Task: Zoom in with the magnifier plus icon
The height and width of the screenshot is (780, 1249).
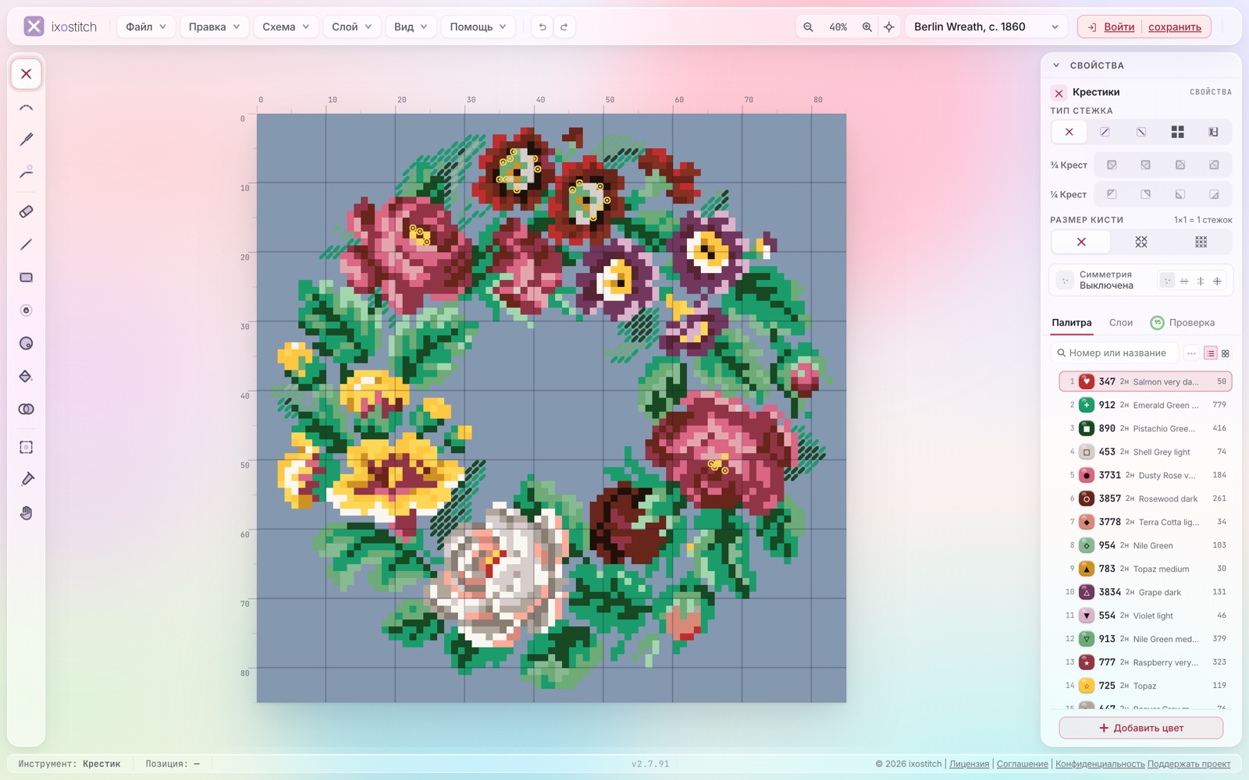Action: (x=866, y=27)
